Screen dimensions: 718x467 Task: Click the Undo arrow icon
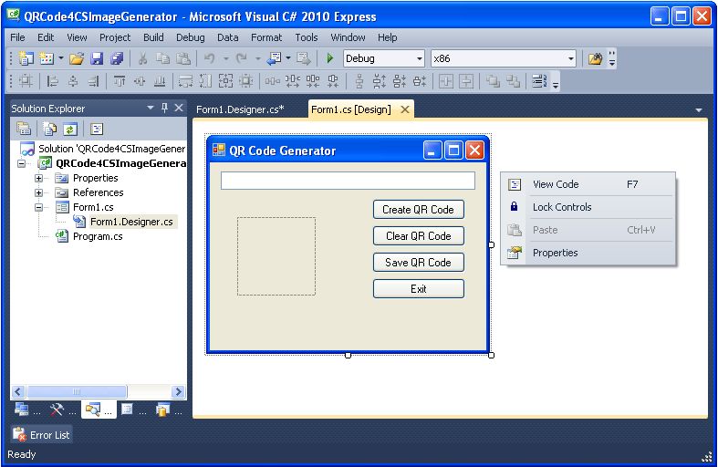[x=209, y=58]
